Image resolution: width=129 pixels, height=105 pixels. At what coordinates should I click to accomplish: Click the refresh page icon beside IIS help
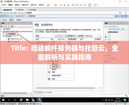pos(122,16)
